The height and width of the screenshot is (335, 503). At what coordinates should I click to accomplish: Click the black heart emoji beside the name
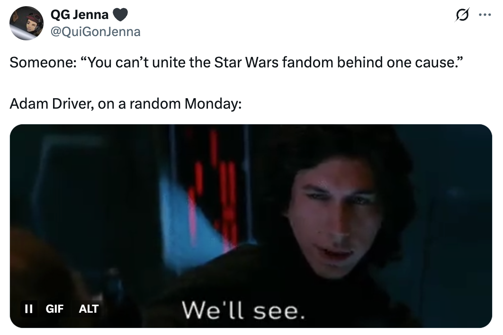pyautogui.click(x=120, y=15)
